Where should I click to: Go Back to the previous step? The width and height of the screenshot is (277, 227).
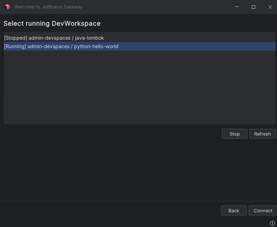pos(234,211)
